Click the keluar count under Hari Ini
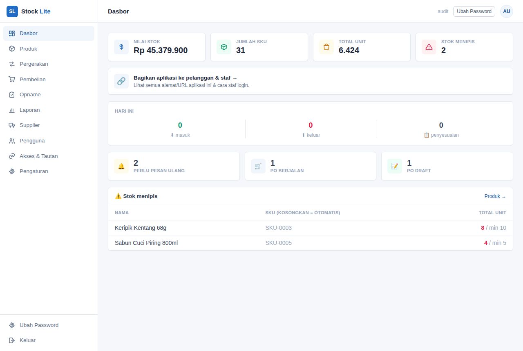Viewport: 523px width, 351px height. tap(311, 125)
